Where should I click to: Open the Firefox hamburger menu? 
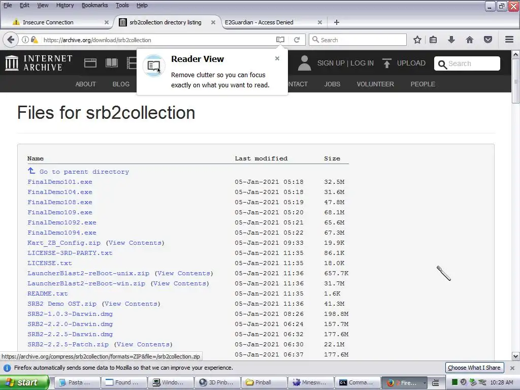click(x=509, y=40)
